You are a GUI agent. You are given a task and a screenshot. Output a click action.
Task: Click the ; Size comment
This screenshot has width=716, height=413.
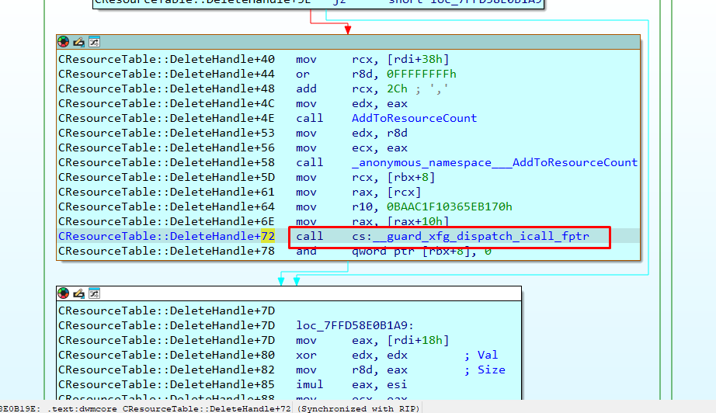point(485,370)
